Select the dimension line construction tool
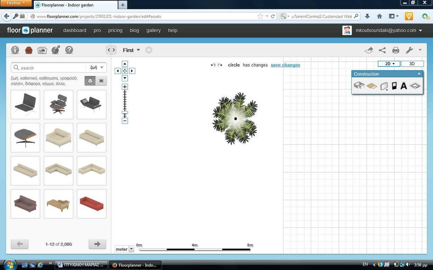This screenshot has width=433, height=270. pyautogui.click(x=415, y=86)
